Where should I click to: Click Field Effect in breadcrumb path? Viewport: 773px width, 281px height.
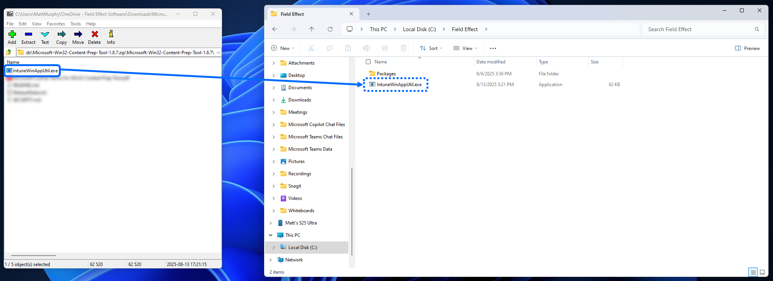tap(465, 29)
